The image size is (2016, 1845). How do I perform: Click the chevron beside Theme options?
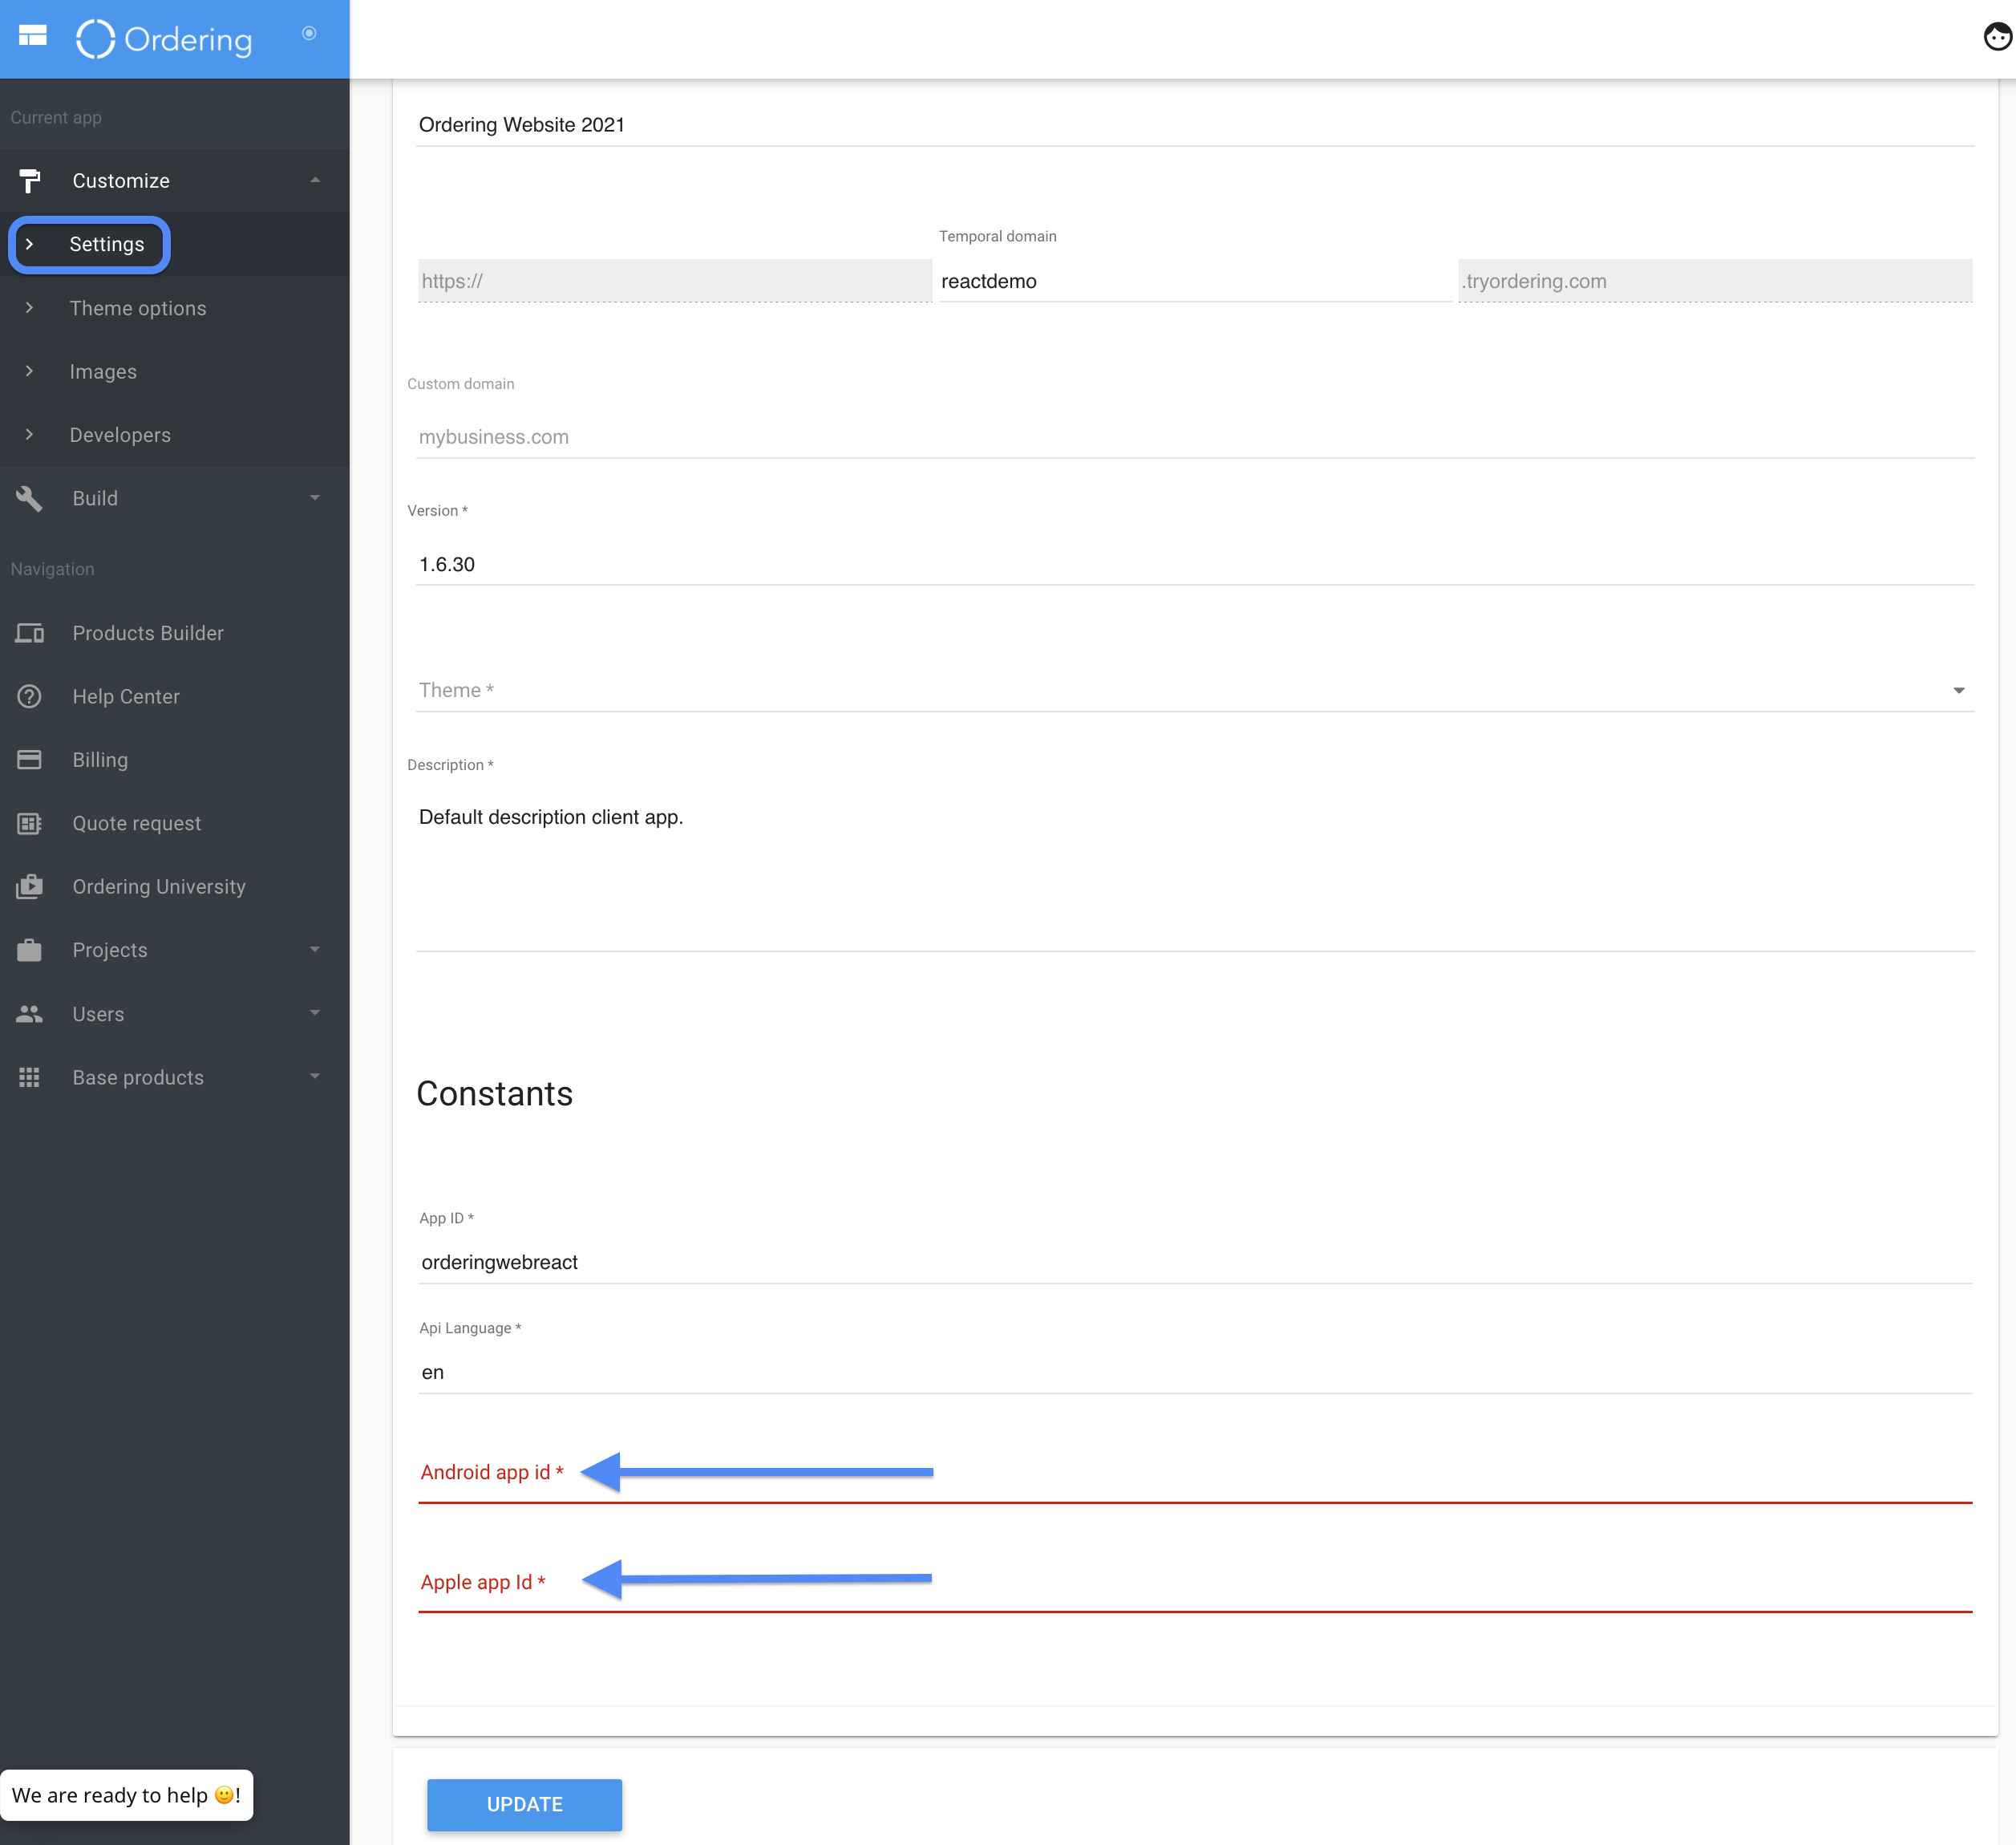coord(29,307)
